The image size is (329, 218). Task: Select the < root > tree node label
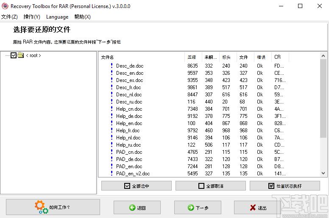click(x=33, y=55)
